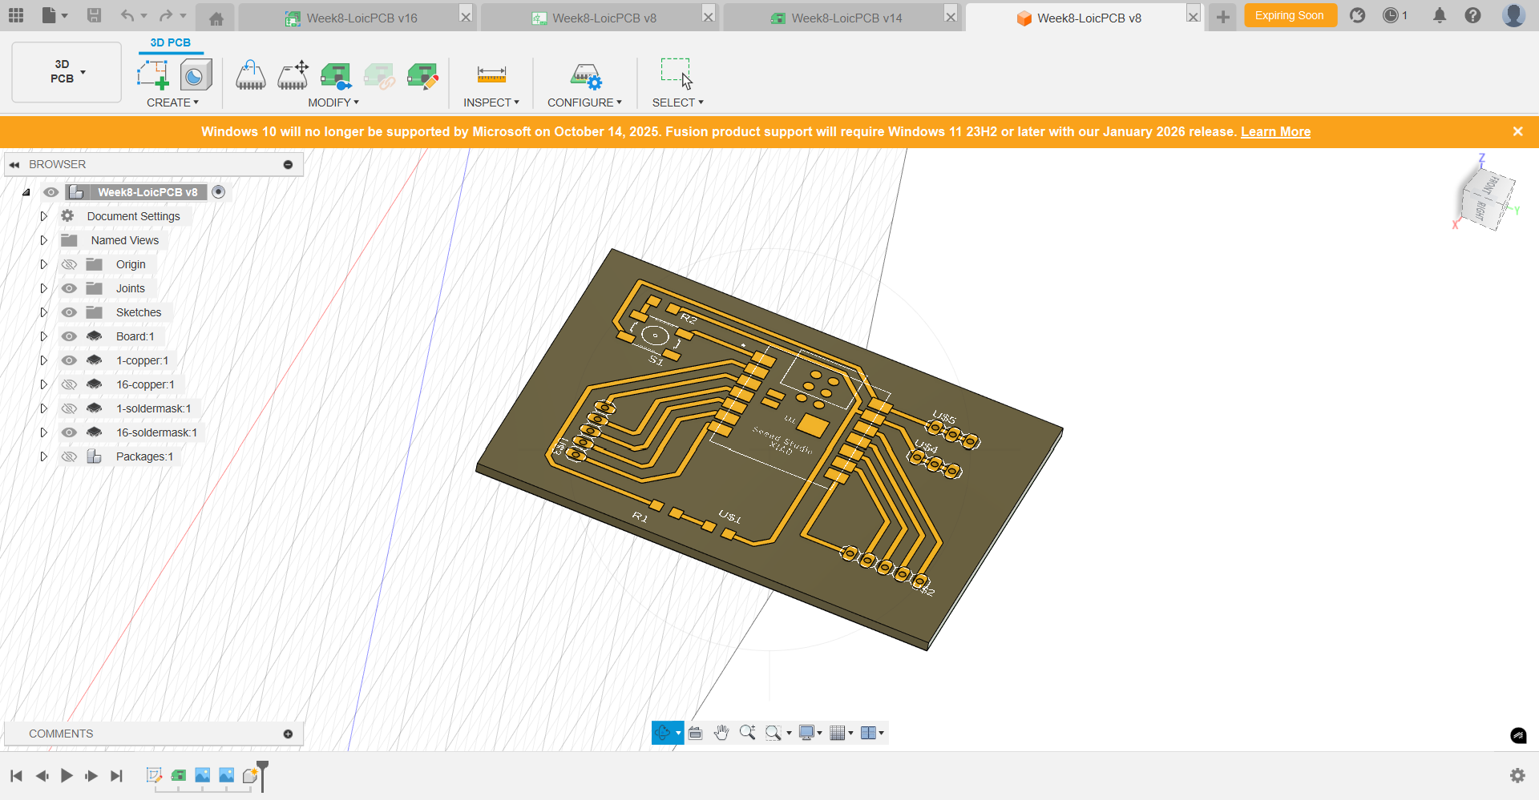This screenshot has height=800, width=1539.
Task: Expand the Board:1 tree node
Action: pyautogui.click(x=44, y=336)
